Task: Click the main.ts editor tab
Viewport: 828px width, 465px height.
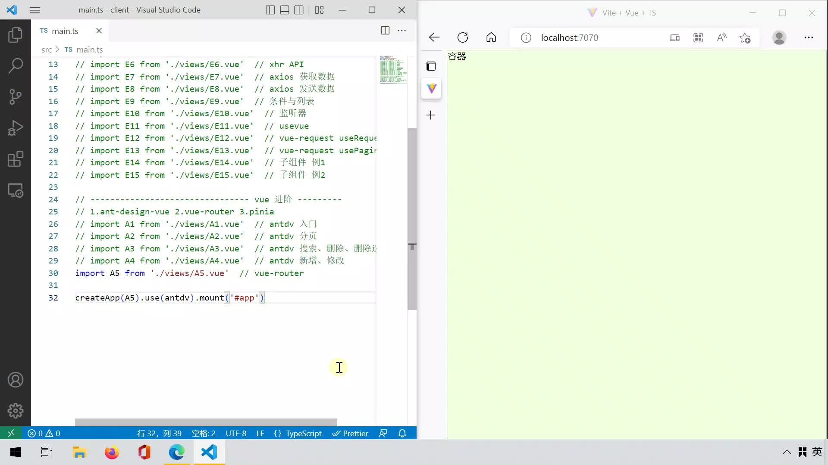Action: click(x=65, y=31)
